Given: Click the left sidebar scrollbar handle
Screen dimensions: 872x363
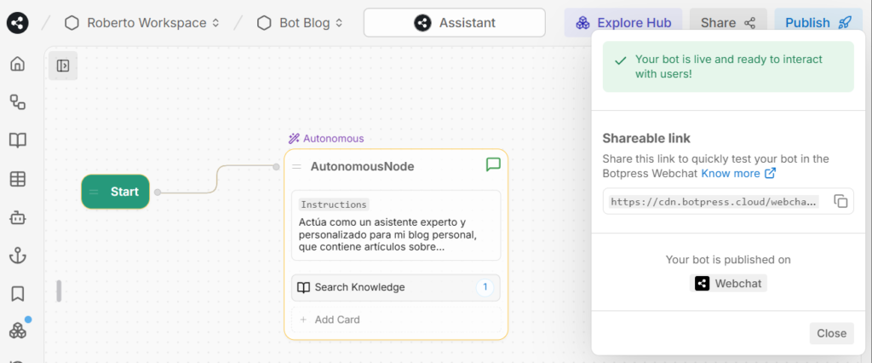Looking at the screenshot, I should click(x=59, y=291).
